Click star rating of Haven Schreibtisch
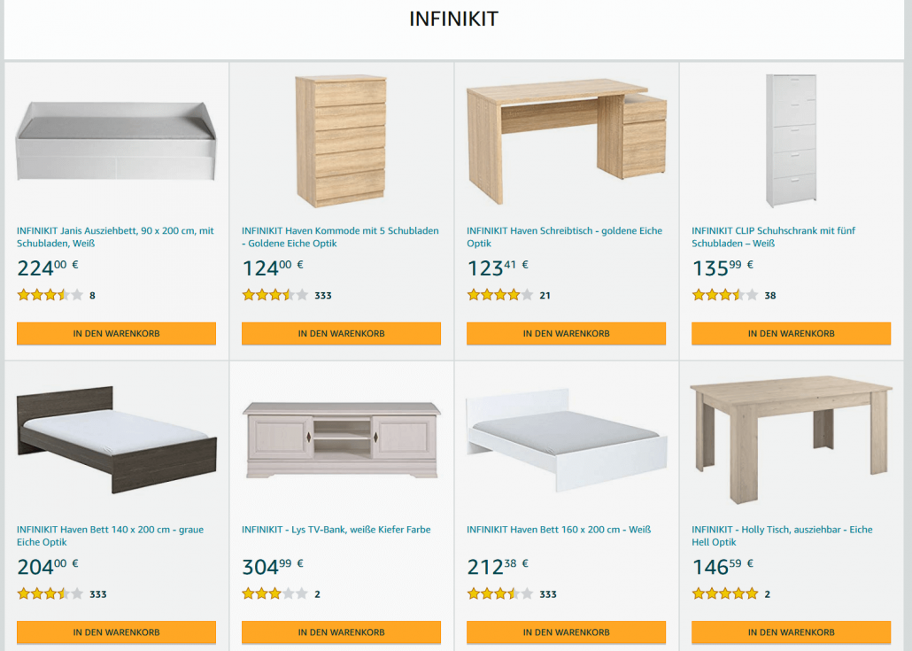912x651 pixels. click(500, 296)
